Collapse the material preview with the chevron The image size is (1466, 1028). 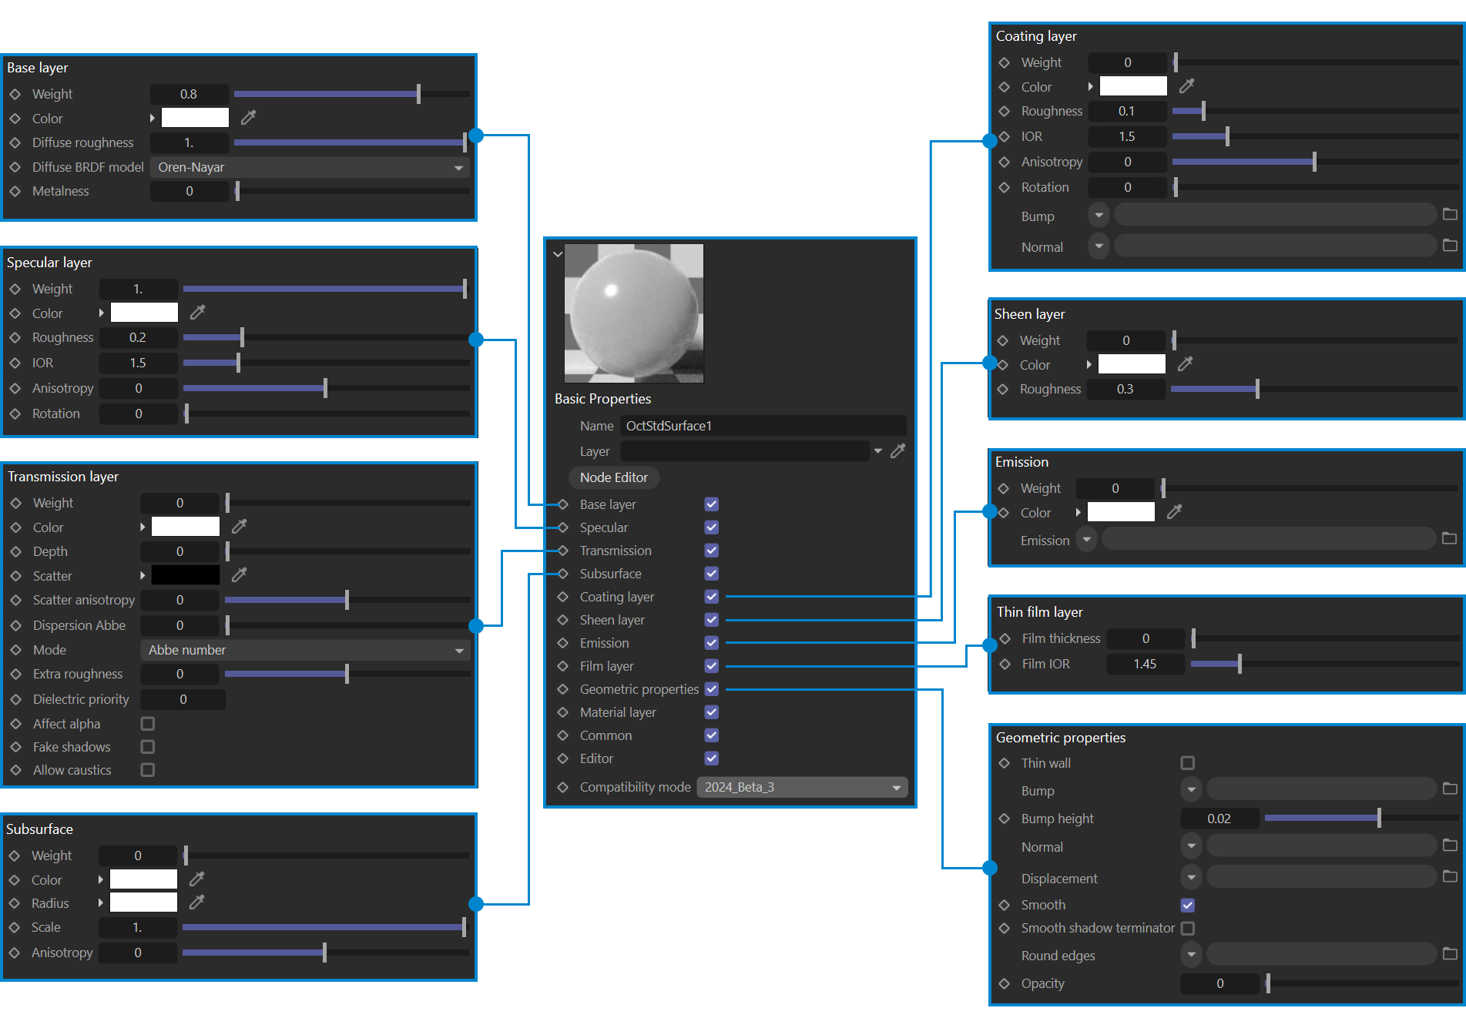(x=558, y=254)
